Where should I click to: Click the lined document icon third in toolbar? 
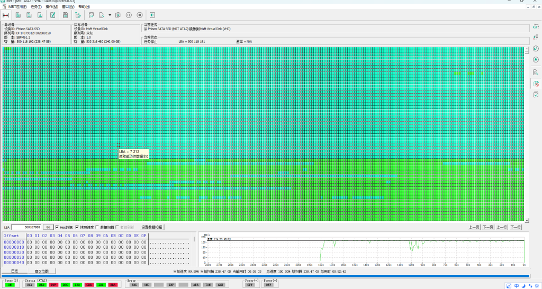[x=29, y=15]
